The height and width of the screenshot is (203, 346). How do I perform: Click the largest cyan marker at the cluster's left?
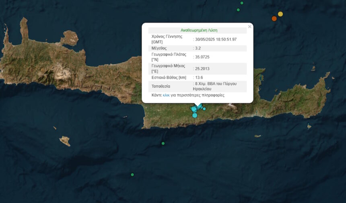click(194, 109)
